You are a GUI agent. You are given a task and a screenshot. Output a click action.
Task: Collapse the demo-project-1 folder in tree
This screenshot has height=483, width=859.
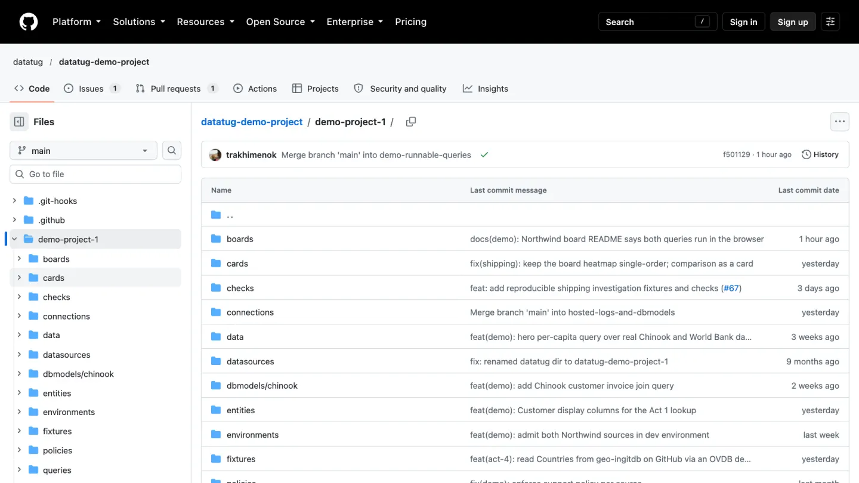pyautogui.click(x=14, y=239)
